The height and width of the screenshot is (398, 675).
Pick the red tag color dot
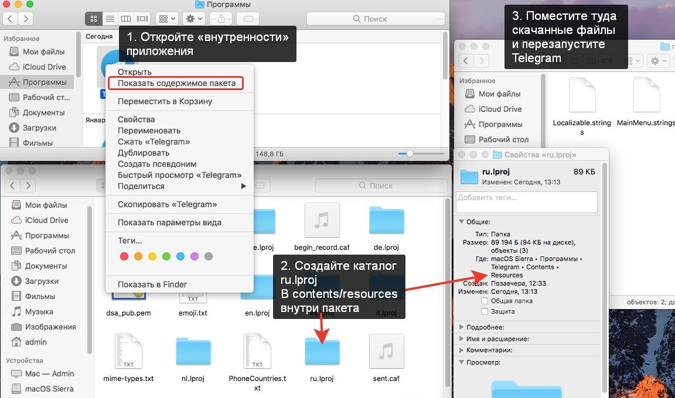click(124, 256)
